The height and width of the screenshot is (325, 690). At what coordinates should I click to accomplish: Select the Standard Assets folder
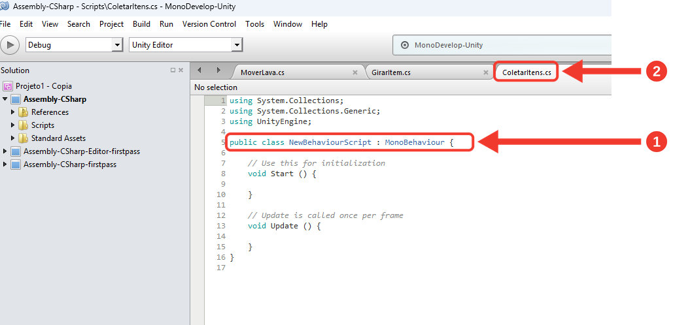coord(58,138)
